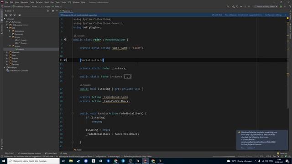This screenshot has height=164, width=292.
Task: Open Attach to Unity Editor configuration dropdown
Action: [266, 6]
